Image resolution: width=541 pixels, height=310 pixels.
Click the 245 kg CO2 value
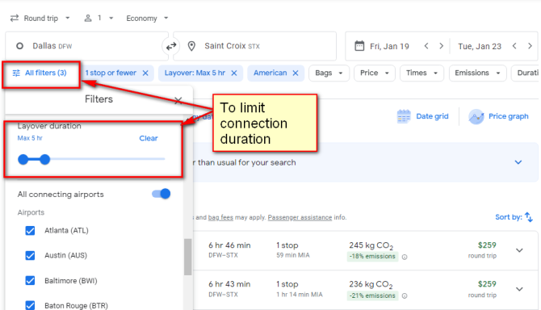pyautogui.click(x=371, y=245)
